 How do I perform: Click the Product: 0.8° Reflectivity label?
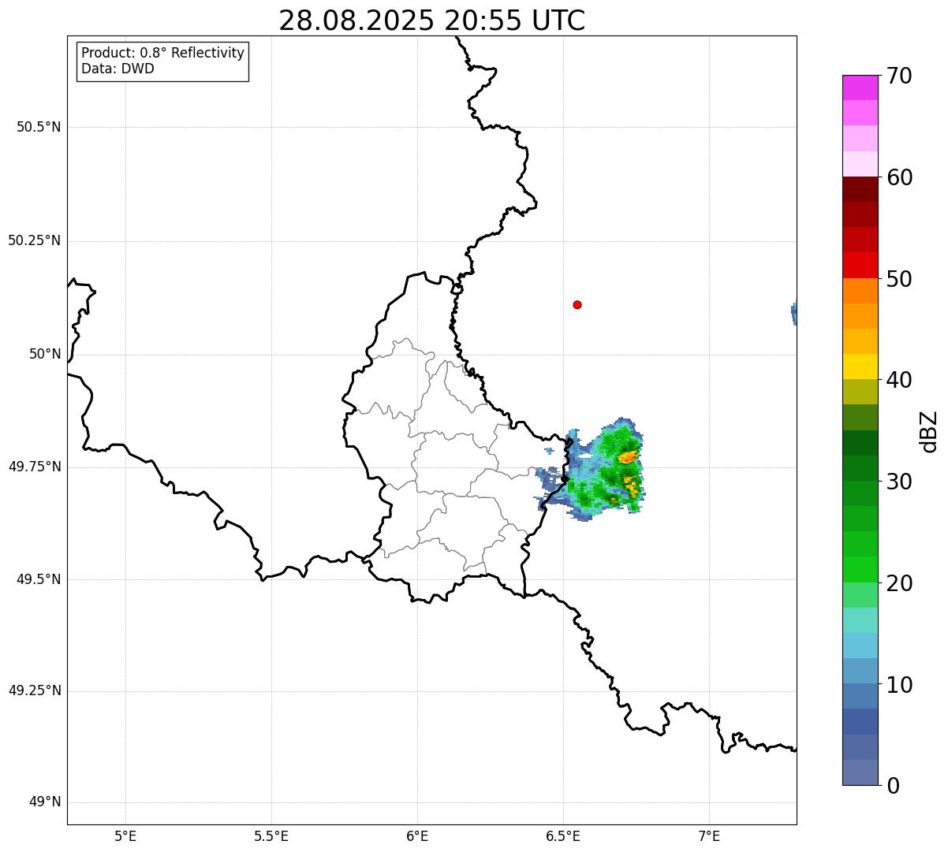pos(163,53)
